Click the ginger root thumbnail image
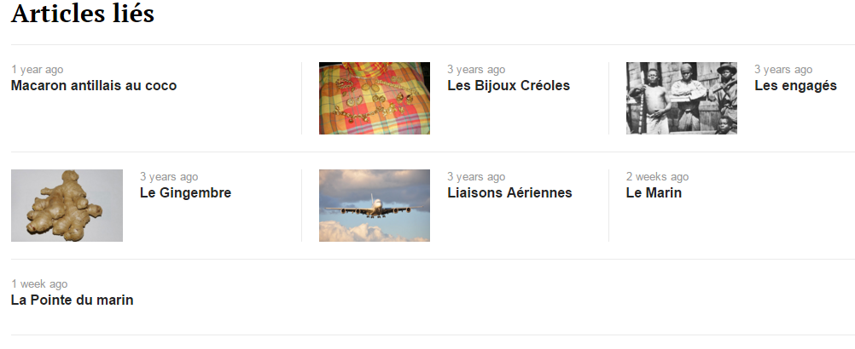Image resolution: width=855 pixels, height=349 pixels. 67,205
